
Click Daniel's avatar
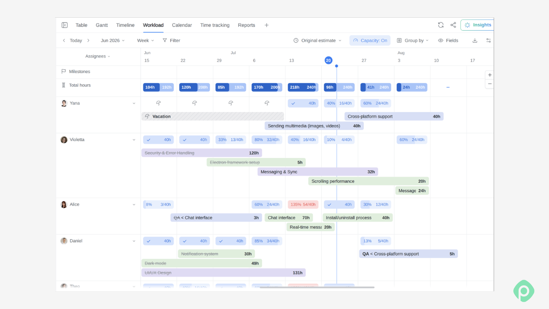[64, 241]
